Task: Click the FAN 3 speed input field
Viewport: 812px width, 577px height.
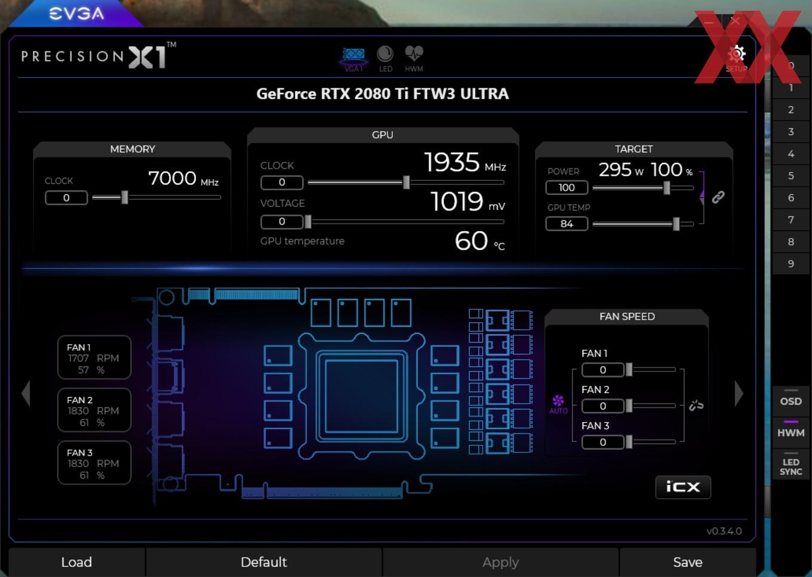Action: click(x=603, y=442)
